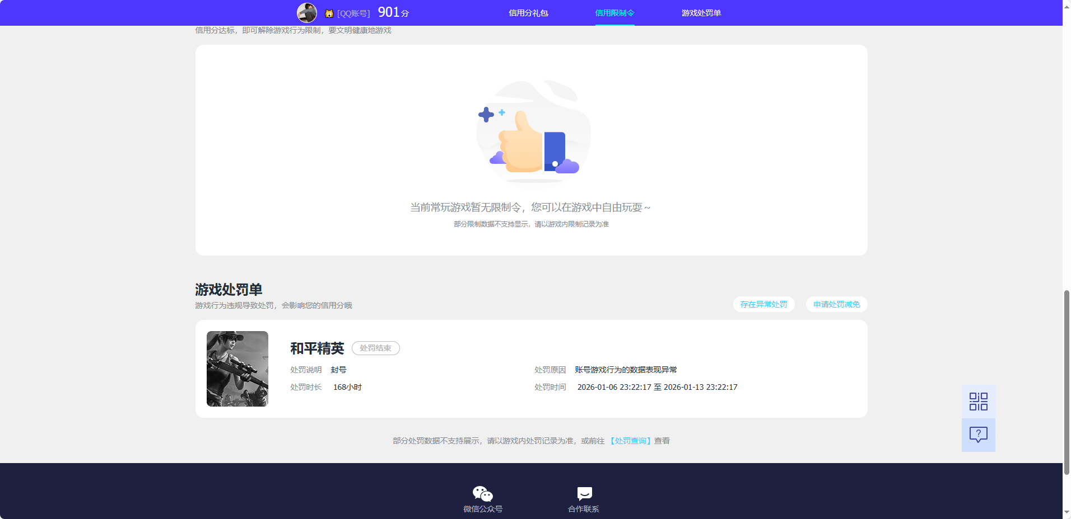Screen dimensions: 1071x519
Task: Open the help feedback floating button
Action: [x=979, y=435]
